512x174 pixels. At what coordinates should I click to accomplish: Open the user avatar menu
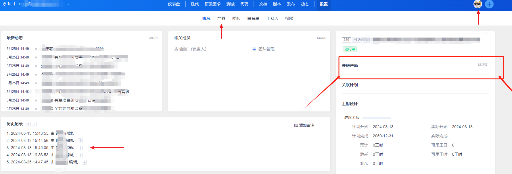[478, 4]
